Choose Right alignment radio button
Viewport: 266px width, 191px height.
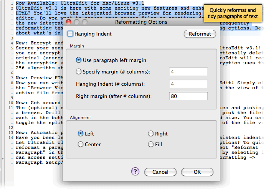[x=150, y=134]
